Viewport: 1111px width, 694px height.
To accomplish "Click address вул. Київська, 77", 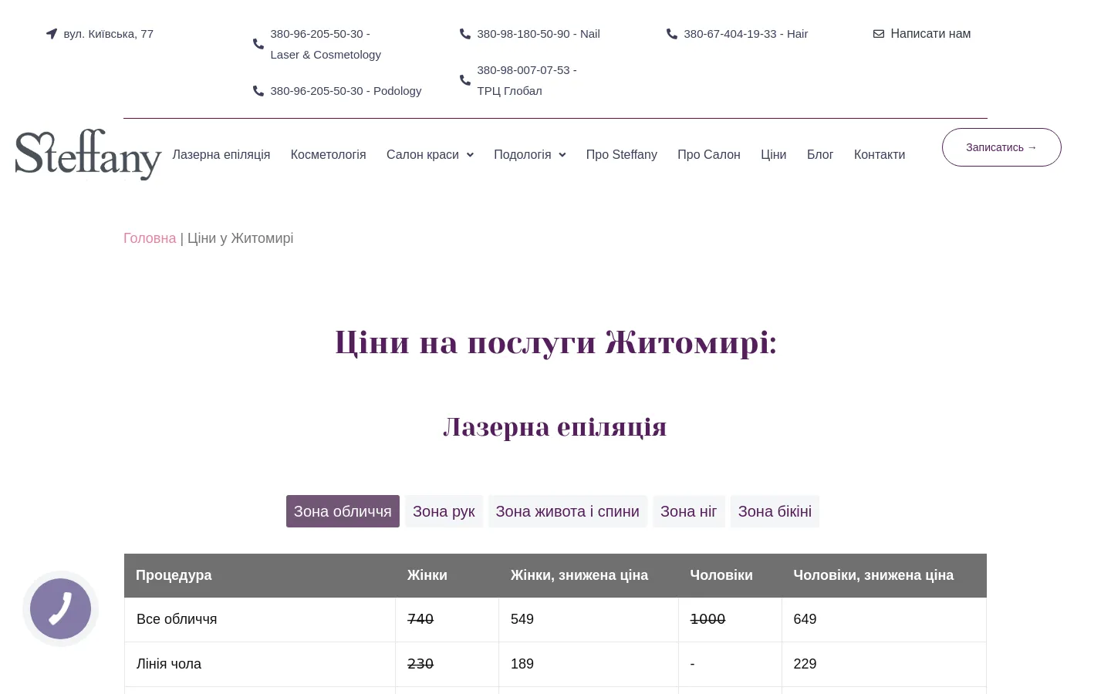I will 109,34.
